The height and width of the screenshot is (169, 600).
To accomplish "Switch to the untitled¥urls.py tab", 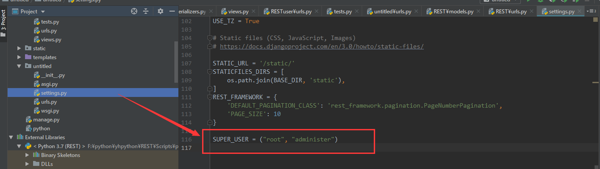I will click(x=392, y=12).
